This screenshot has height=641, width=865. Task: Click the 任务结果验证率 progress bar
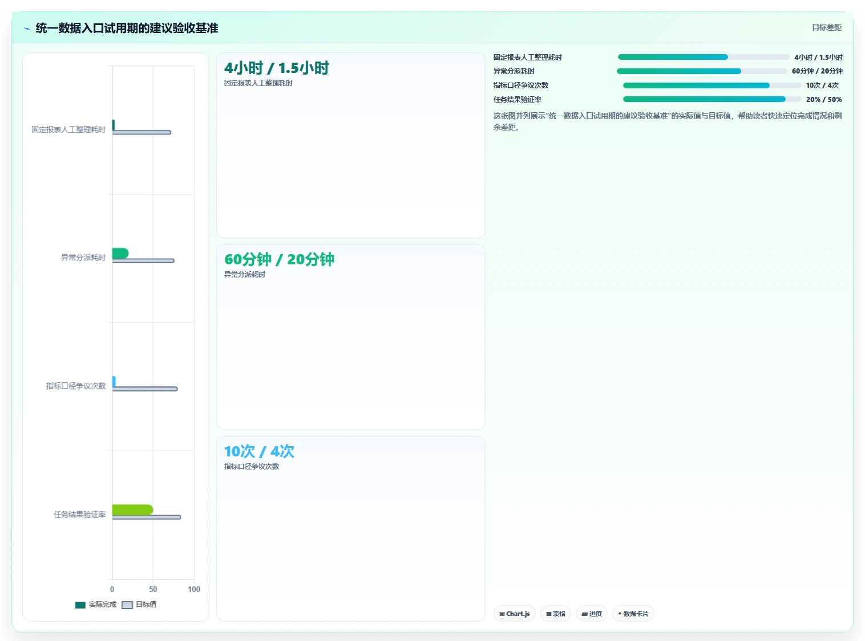(712, 99)
